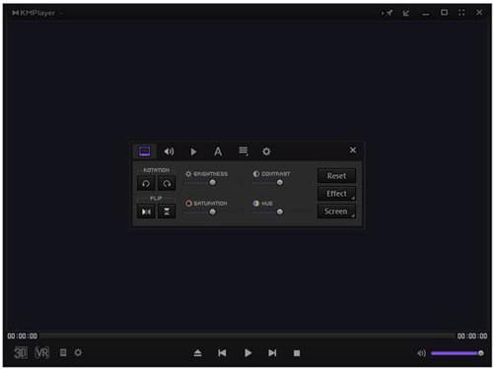Minimize the KMPlayer window
Viewport: 493px width, 369px height.
tap(426, 14)
